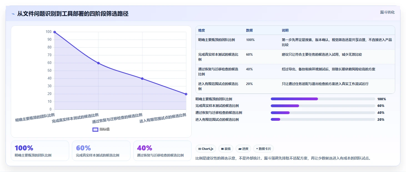This screenshot has width=406, height=172.
Task: Click the x-axis label 明确主要瓶颈的团队比例
Action: click(35, 117)
